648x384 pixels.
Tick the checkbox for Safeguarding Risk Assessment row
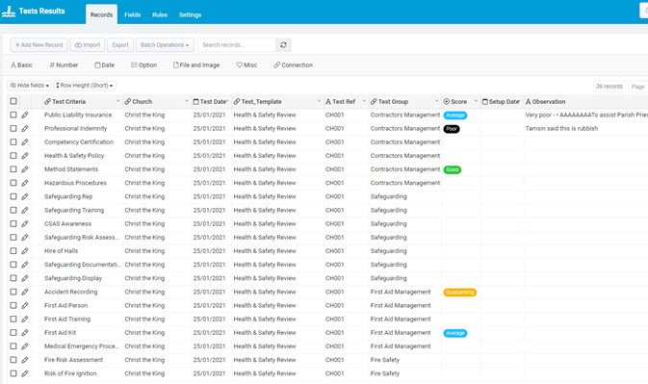click(x=13, y=238)
